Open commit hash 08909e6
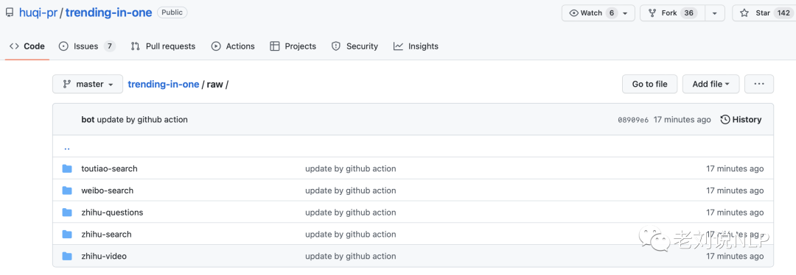Image resolution: width=796 pixels, height=275 pixels. coord(633,120)
